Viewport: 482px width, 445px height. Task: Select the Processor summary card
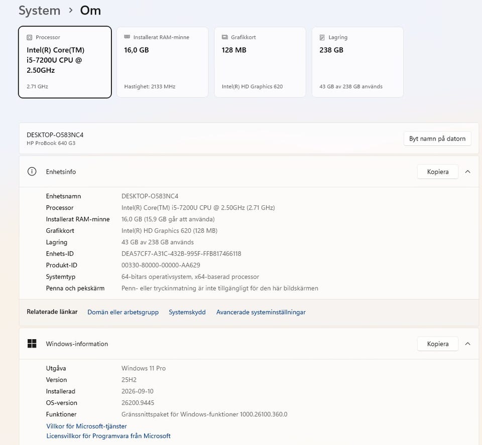[x=65, y=62]
